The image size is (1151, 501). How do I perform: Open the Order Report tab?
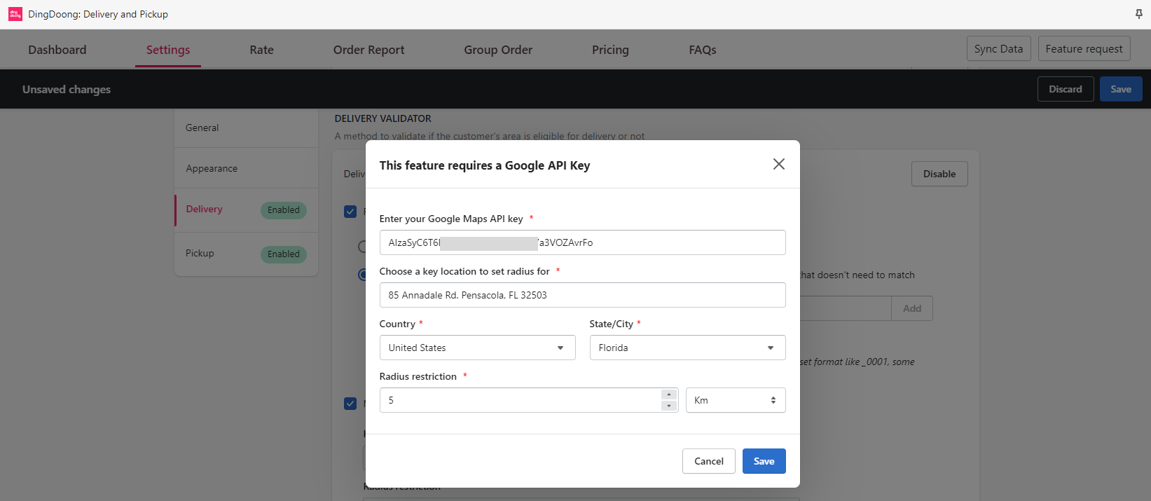point(368,50)
